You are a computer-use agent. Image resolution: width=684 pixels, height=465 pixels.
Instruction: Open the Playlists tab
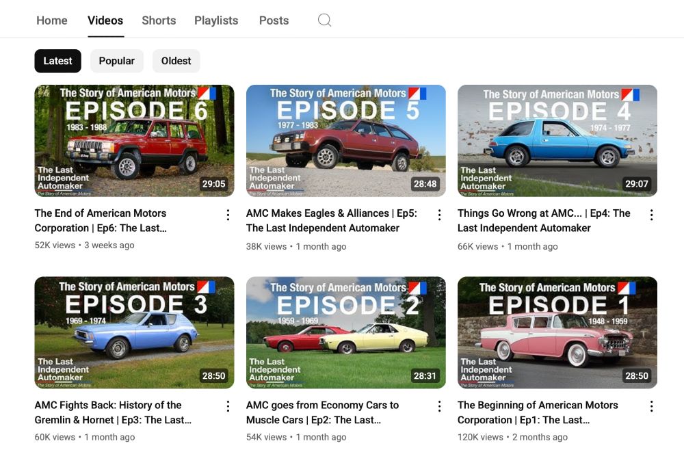pyautogui.click(x=216, y=21)
